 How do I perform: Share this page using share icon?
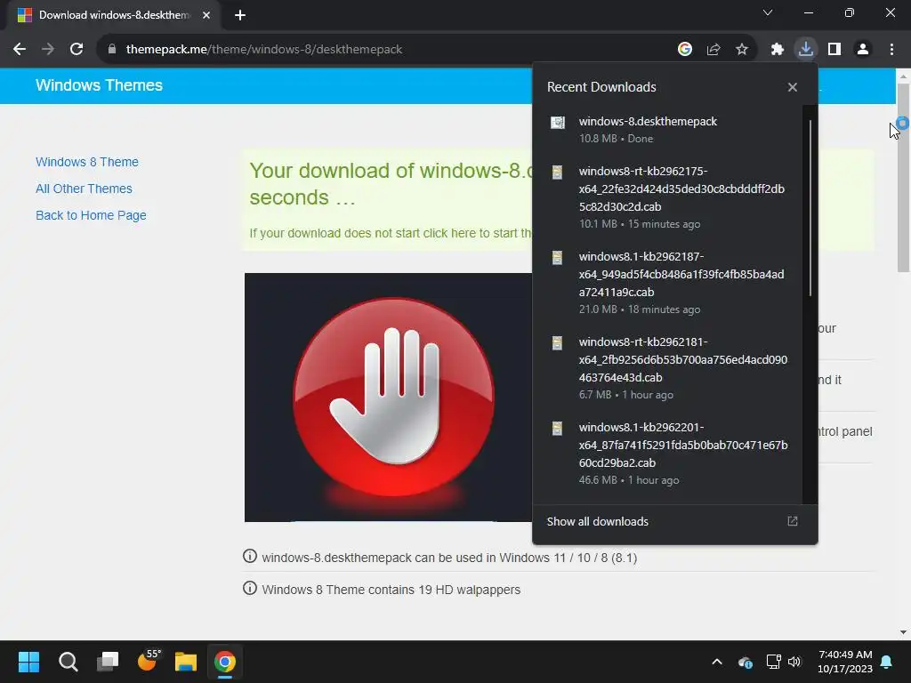[x=713, y=50]
